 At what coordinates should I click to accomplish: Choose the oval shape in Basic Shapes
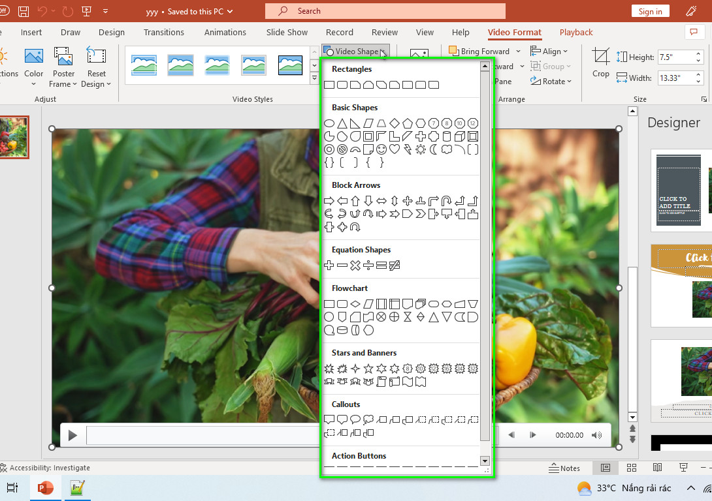tap(329, 123)
